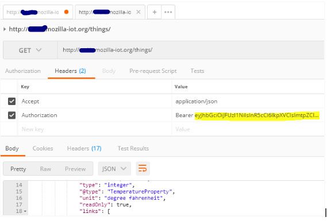
Task: Open the response Headers (17) tab
Action: (x=84, y=148)
